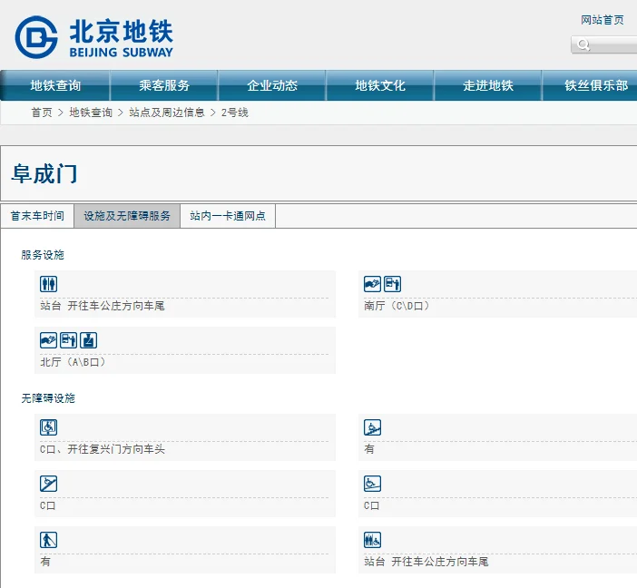Click the 北厅（A\B口） text
This screenshot has width=637, height=588.
pos(73,362)
